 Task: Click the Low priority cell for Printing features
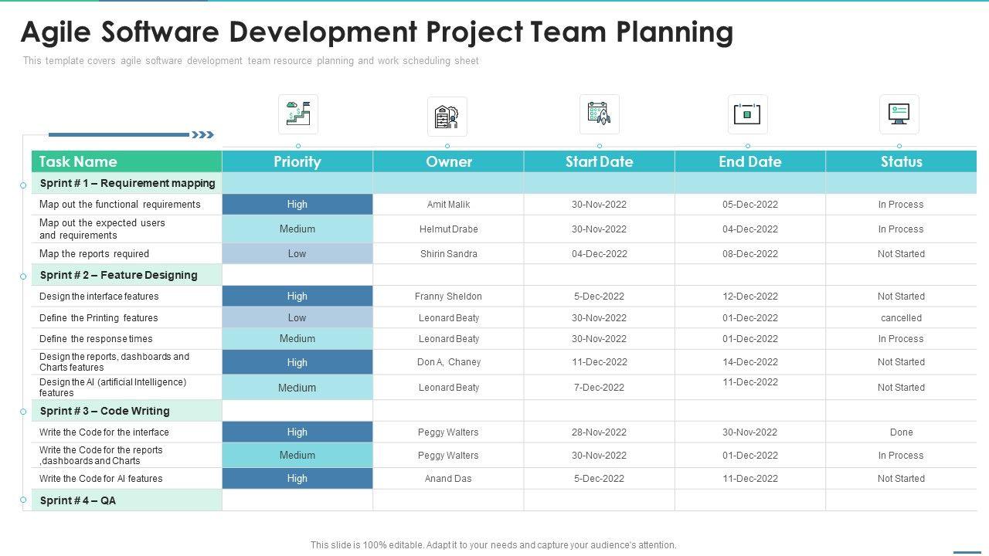click(x=297, y=318)
